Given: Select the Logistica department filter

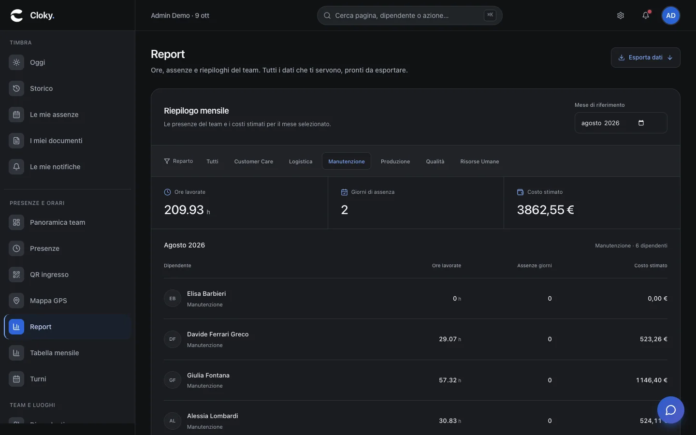Looking at the screenshot, I should 301,161.
